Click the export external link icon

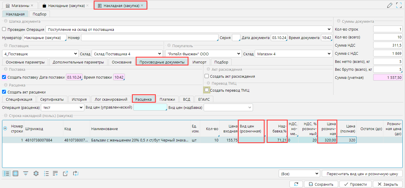coord(66,173)
